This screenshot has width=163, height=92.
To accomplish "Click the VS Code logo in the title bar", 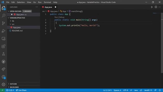I will click(x=3, y=2).
